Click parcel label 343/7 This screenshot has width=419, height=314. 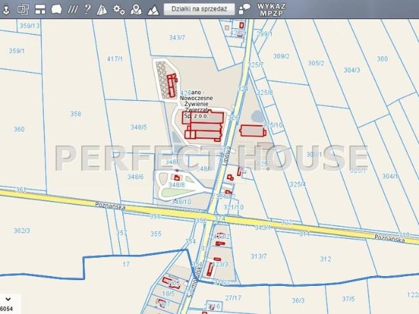pyautogui.click(x=177, y=38)
